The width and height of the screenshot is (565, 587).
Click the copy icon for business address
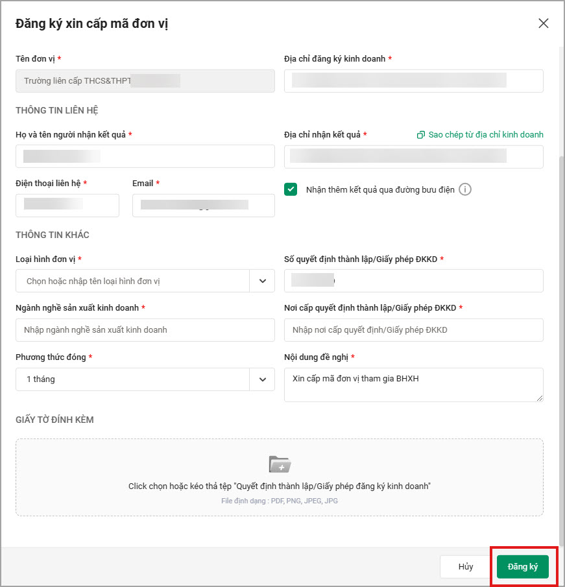[x=421, y=135]
